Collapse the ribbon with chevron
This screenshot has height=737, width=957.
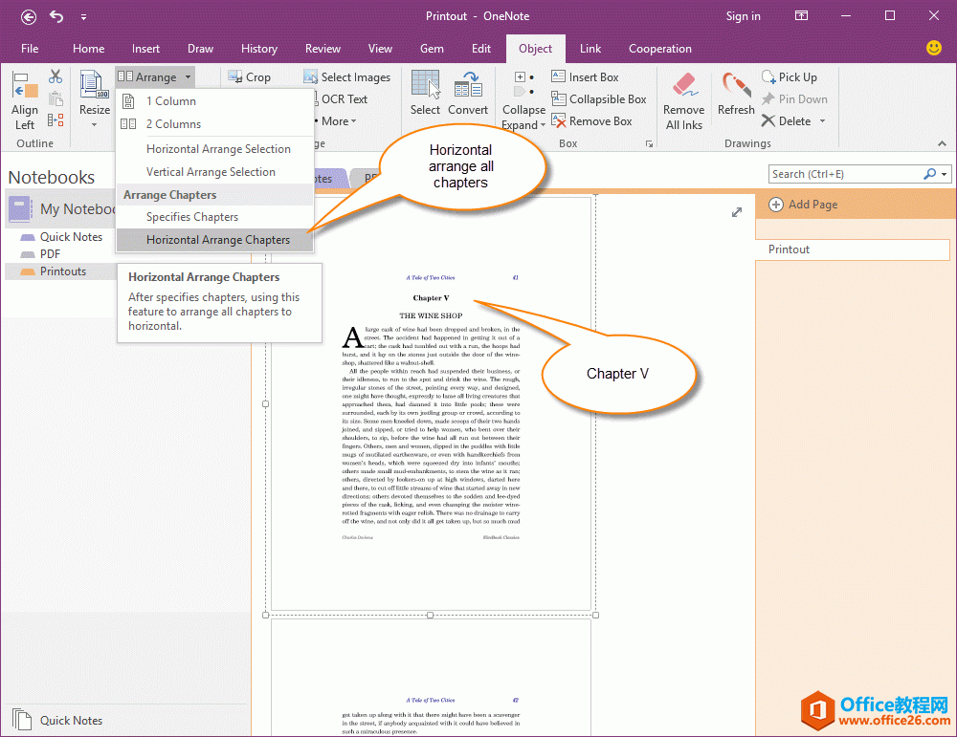(942, 144)
